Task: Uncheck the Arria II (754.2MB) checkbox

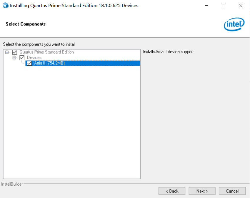Action: coord(29,63)
